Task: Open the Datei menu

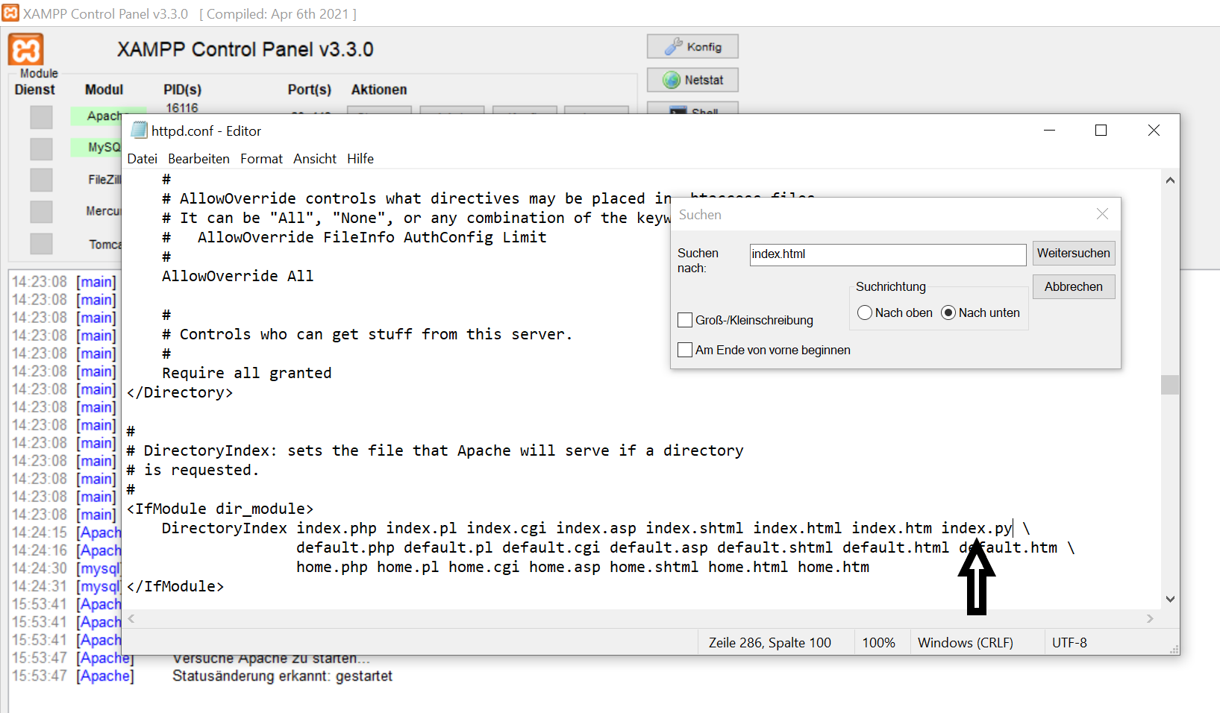Action: [x=142, y=159]
